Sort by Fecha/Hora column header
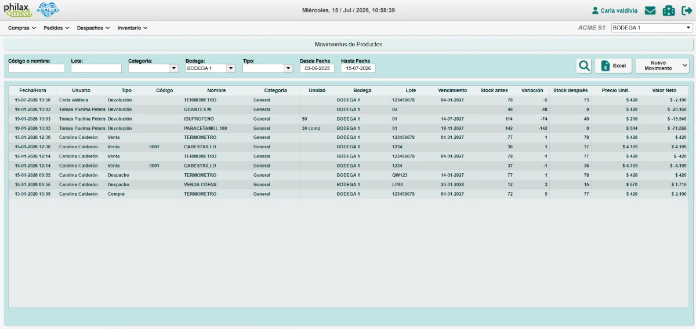The height and width of the screenshot is (329, 696). 32,90
